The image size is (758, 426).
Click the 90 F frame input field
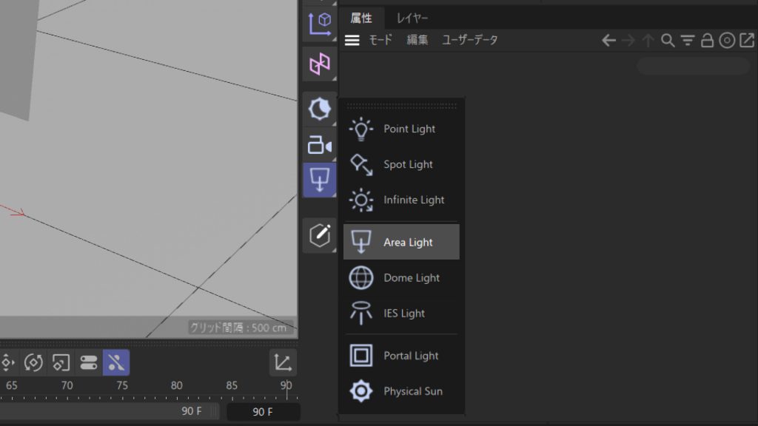tap(263, 411)
